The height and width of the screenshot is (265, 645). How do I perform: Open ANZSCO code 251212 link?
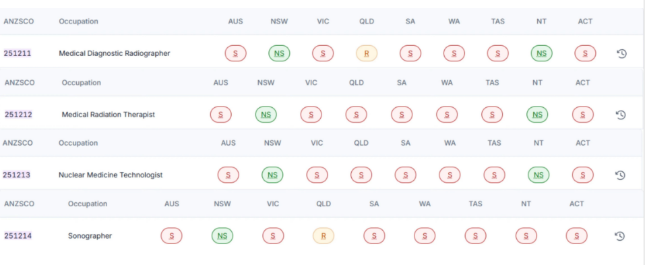point(18,115)
